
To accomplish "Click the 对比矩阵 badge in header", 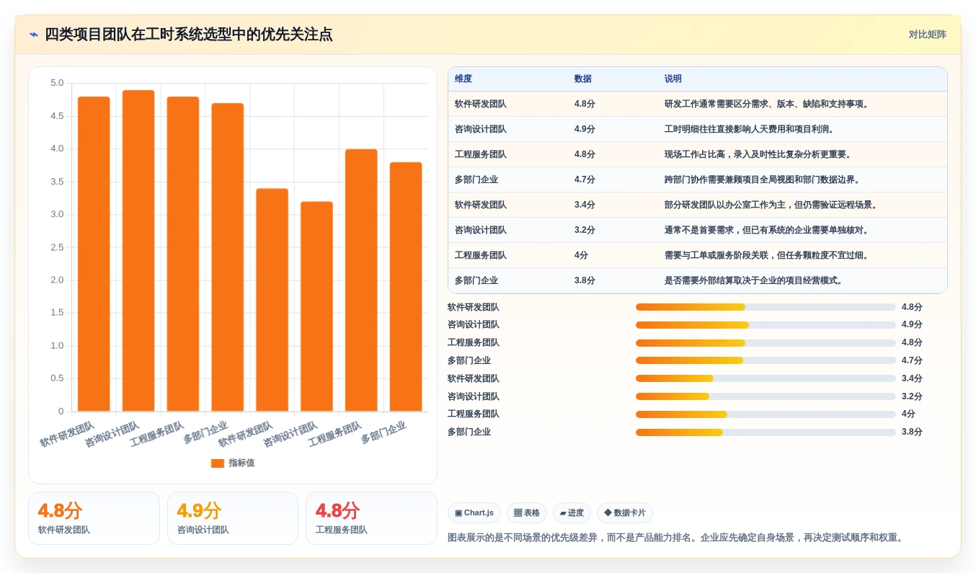I will coord(927,35).
